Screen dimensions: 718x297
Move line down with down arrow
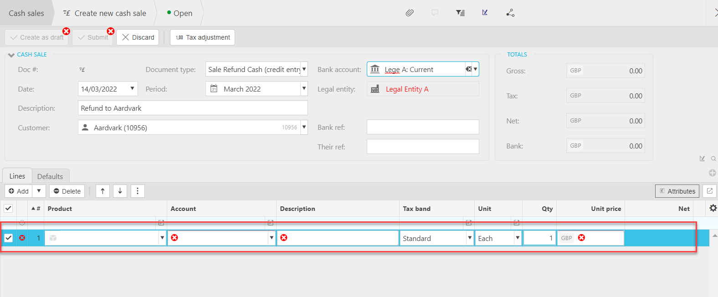120,191
